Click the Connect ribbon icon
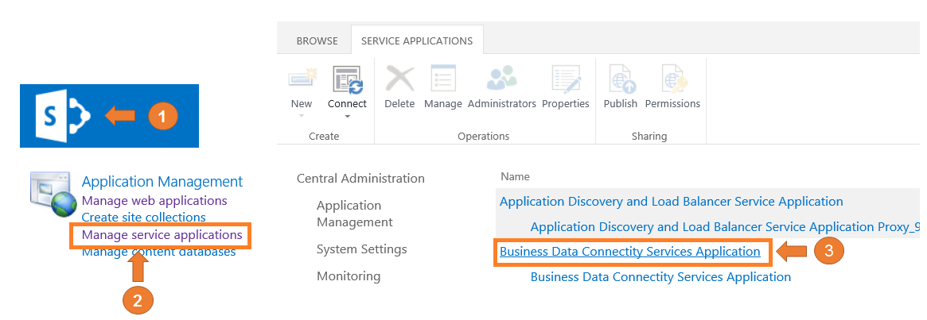 pyautogui.click(x=347, y=79)
